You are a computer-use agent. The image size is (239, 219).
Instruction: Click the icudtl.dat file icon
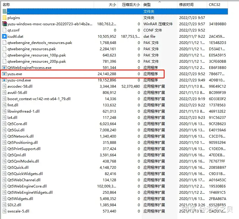(4, 36)
